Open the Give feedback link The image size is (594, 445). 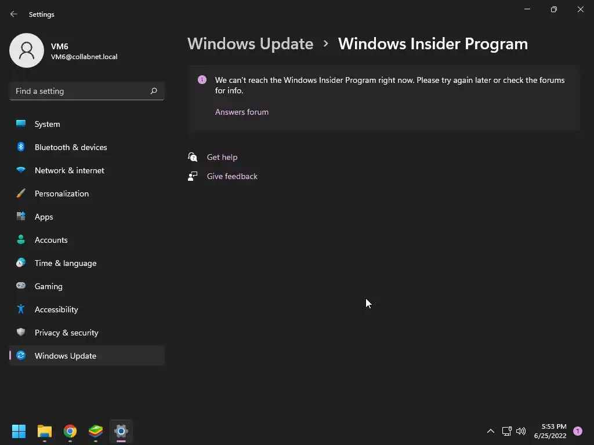232,176
